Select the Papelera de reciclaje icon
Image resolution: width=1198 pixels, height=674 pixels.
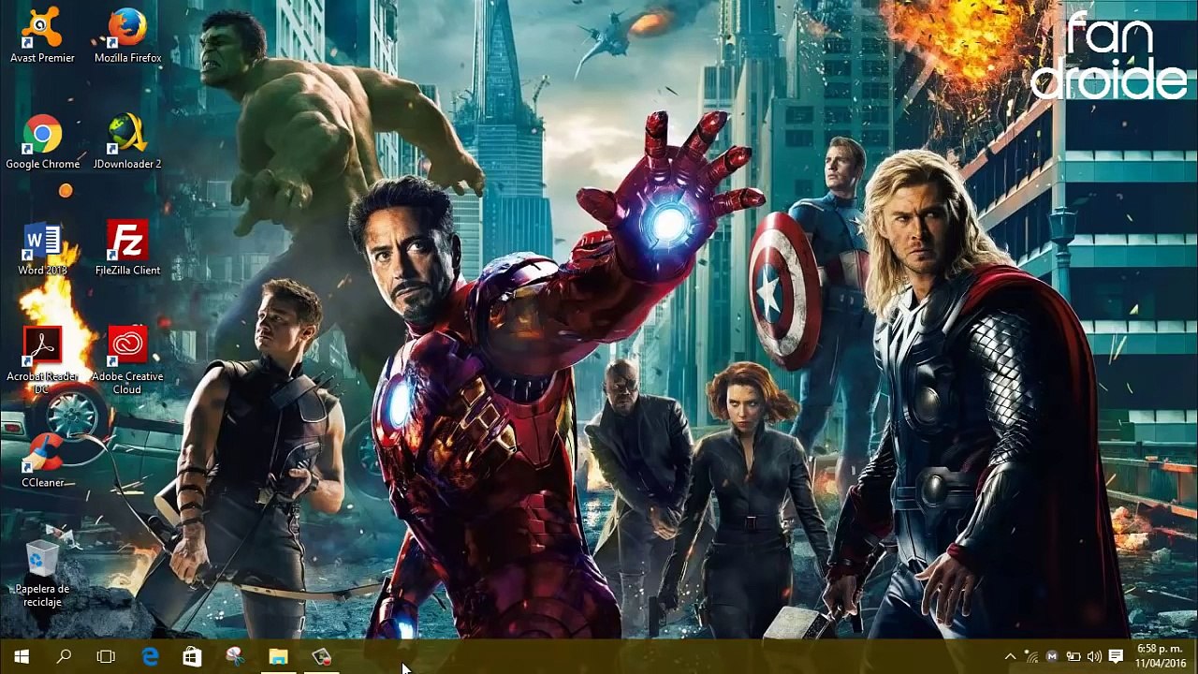42,574
